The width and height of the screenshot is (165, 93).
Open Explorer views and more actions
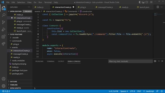pyautogui.click(x=29, y=7)
